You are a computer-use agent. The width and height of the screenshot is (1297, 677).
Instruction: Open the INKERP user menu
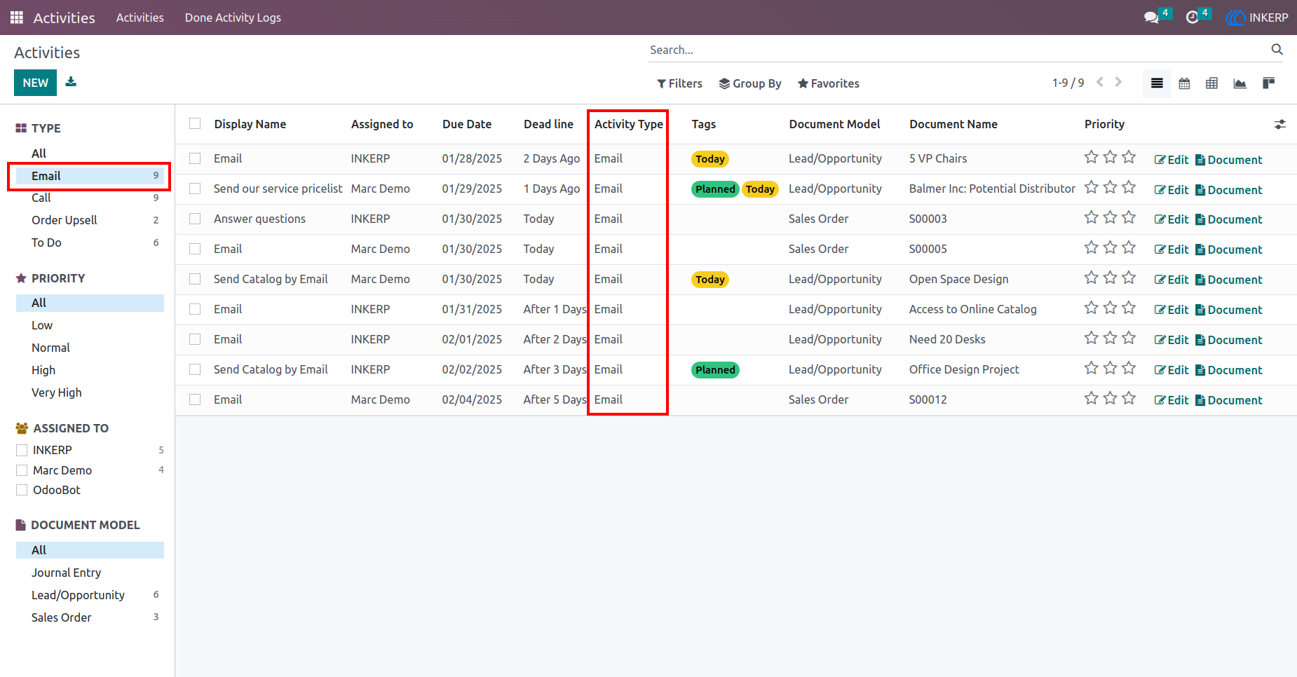[1257, 18]
